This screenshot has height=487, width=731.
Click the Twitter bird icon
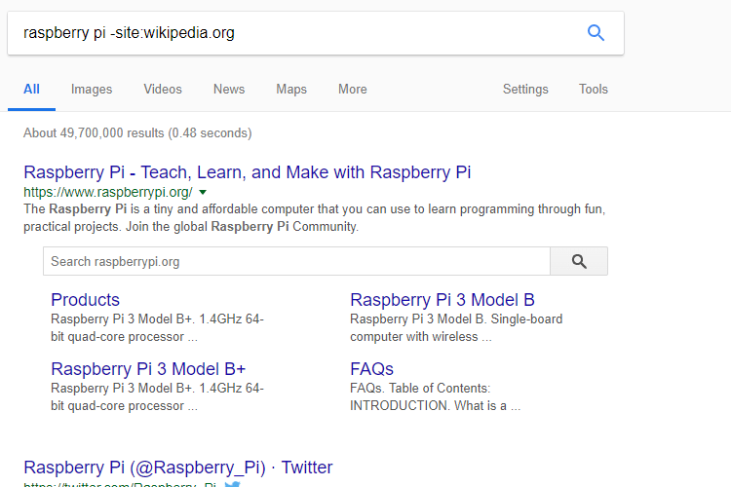point(232,484)
